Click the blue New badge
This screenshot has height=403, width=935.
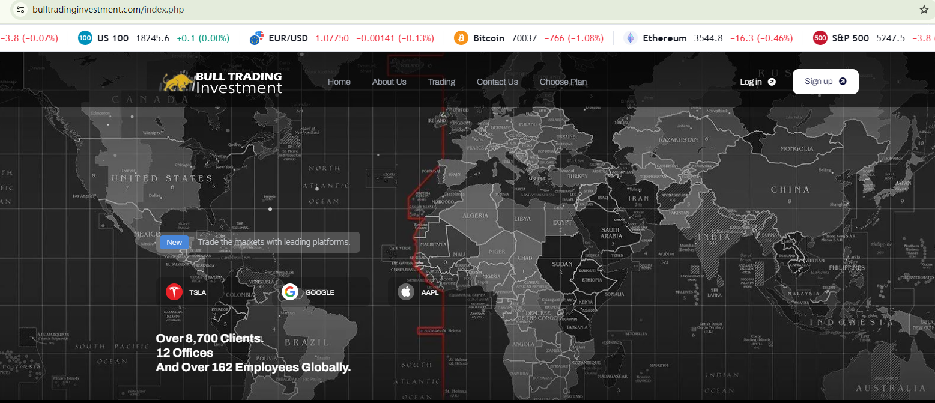click(x=174, y=243)
